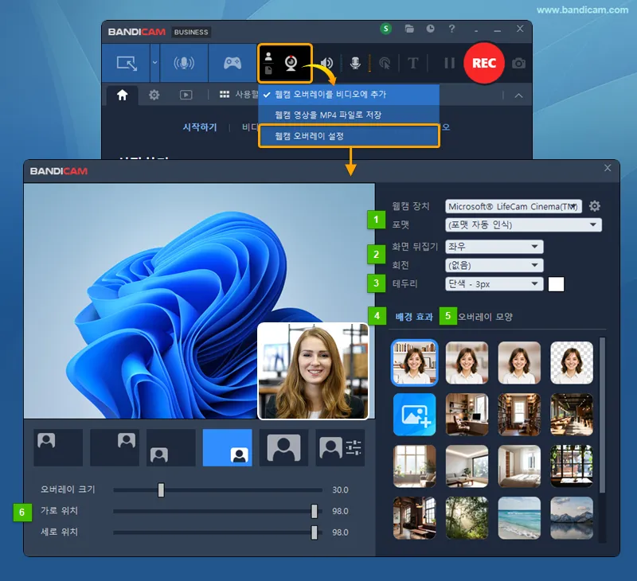This screenshot has height=581, width=637.
Task: Close the webcam overlay settings window
Action: pyautogui.click(x=608, y=168)
